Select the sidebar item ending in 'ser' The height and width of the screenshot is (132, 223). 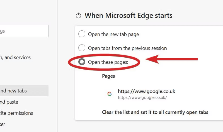point(3,124)
